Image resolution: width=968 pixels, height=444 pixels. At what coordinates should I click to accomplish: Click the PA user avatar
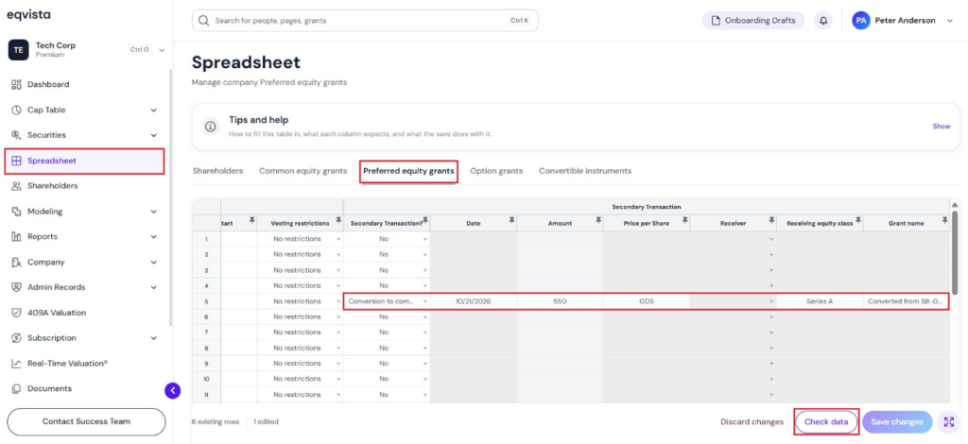point(860,21)
